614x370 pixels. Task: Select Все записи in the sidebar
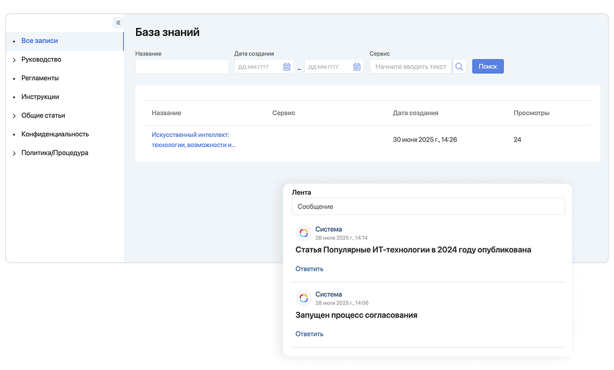click(x=39, y=41)
